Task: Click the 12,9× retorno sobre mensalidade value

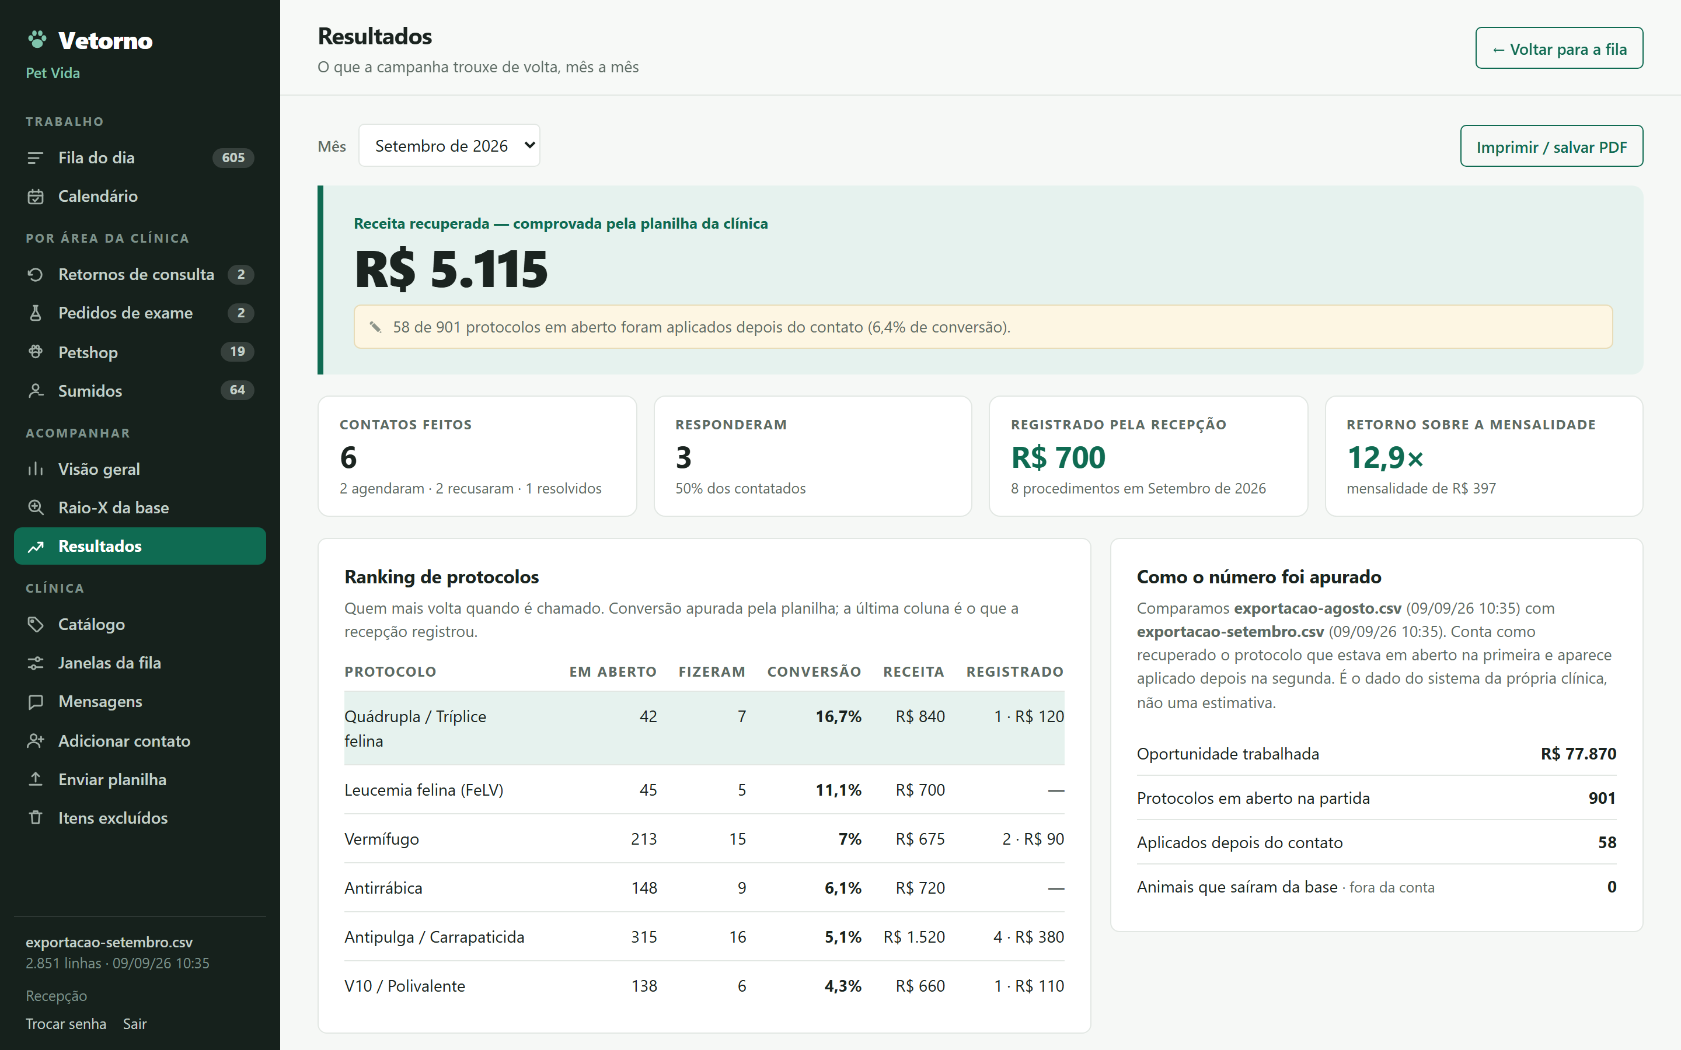Action: (x=1385, y=458)
